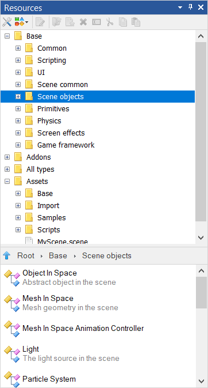
Task: Go up one level with blue arrow
Action: pyautogui.click(x=7, y=255)
